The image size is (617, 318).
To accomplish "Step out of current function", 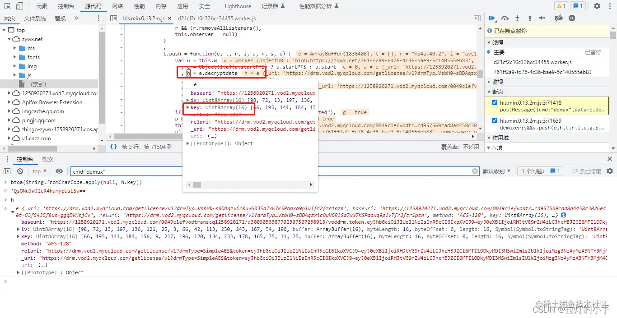I will (x=530, y=18).
